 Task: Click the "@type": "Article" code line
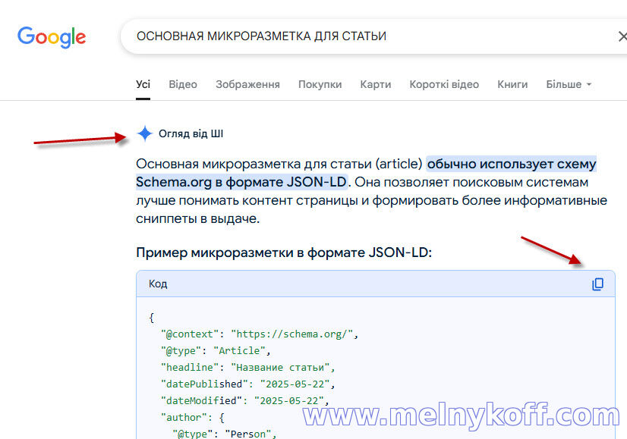point(216,351)
